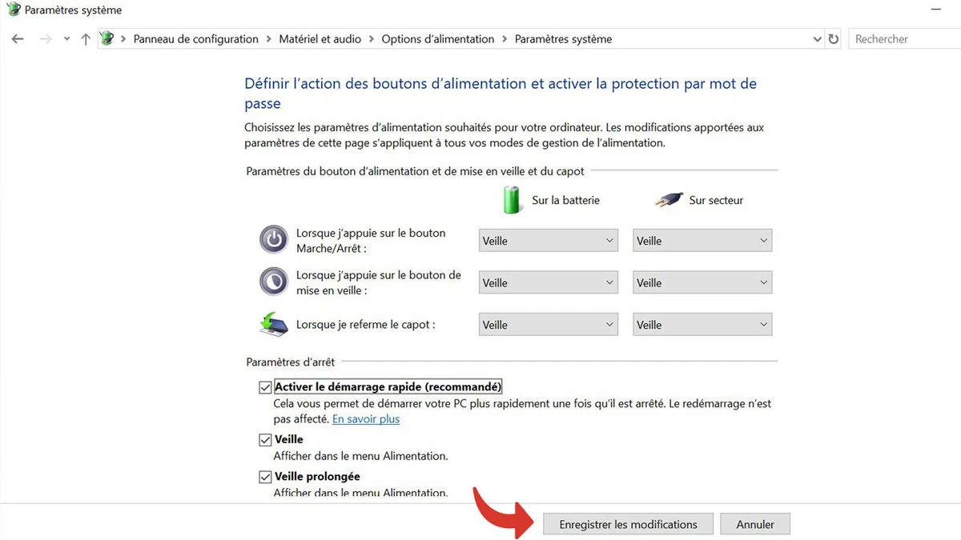Click 'Enregistrer les modifications'
Screen dimensions: 961x540
[628, 523]
